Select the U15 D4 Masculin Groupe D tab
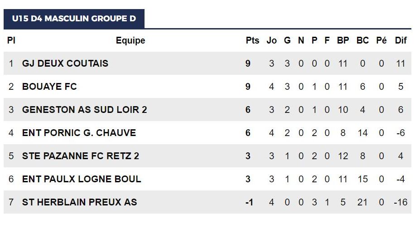Image resolution: width=415 pixels, height=234 pixels. (x=74, y=19)
